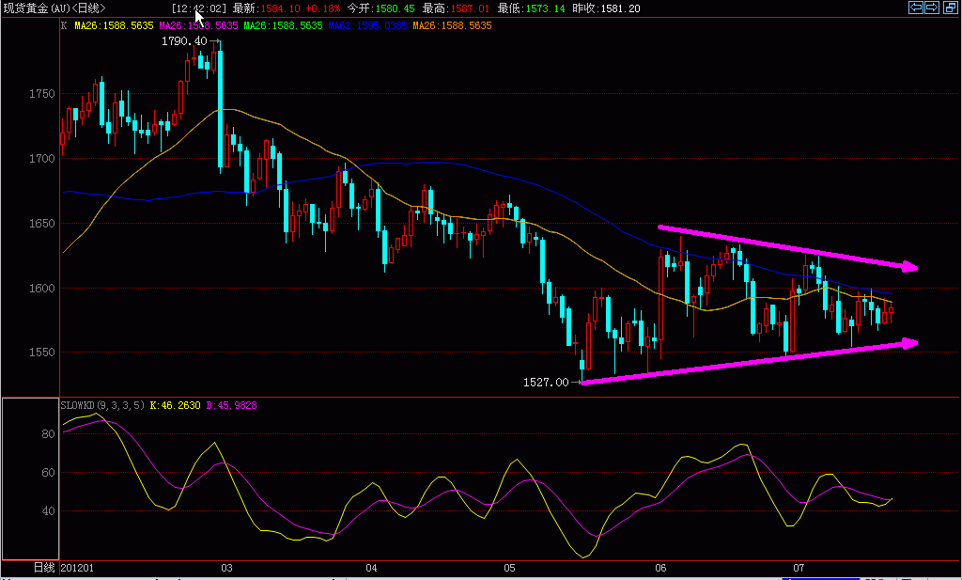Click the 03 month marker on time axis
The height and width of the screenshot is (580, 962).
(227, 568)
